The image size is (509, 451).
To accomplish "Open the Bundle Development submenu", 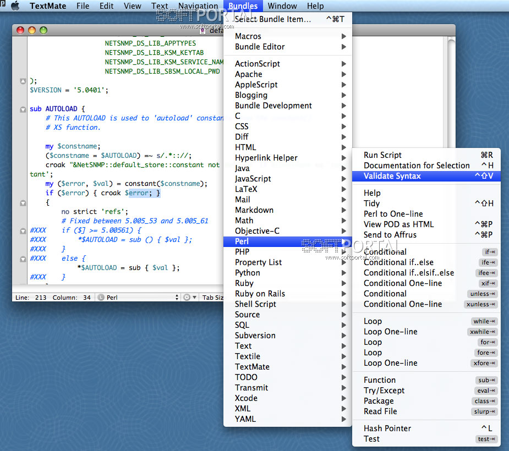I will (x=288, y=106).
